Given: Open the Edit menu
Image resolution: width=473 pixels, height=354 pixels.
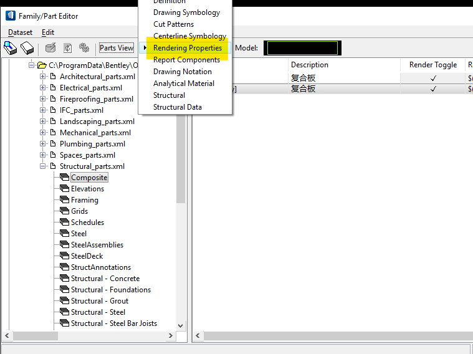Looking at the screenshot, I should click(48, 32).
